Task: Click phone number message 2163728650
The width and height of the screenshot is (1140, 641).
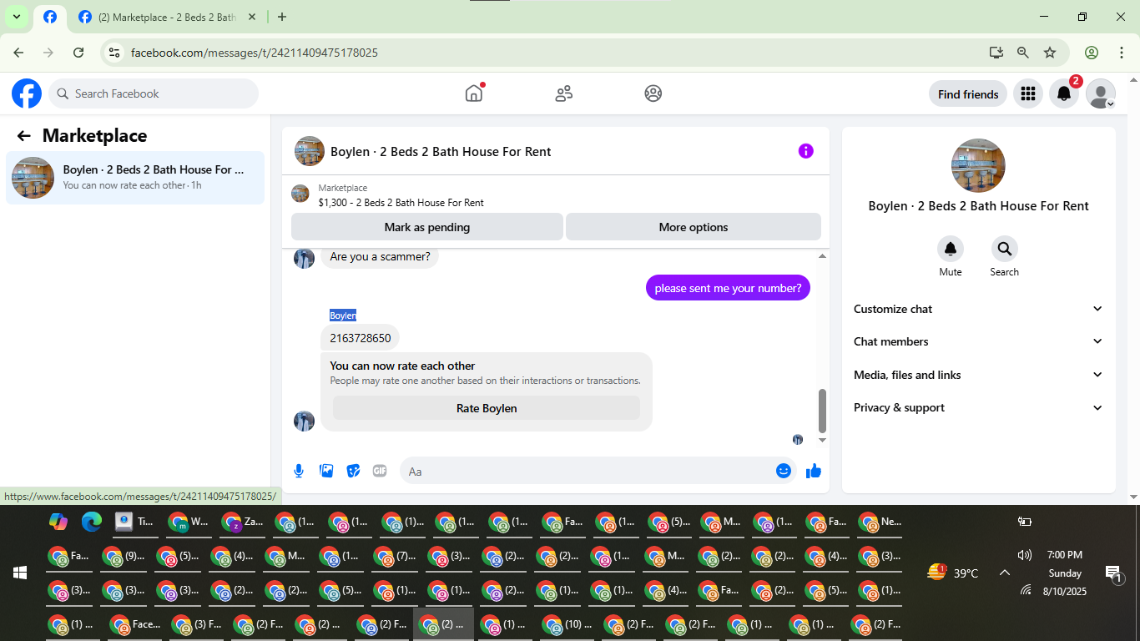Action: pos(361,338)
